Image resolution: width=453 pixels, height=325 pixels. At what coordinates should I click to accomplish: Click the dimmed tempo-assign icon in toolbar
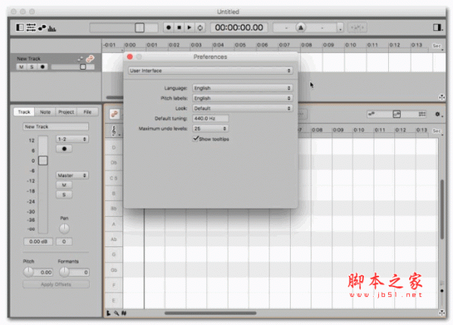(357, 28)
